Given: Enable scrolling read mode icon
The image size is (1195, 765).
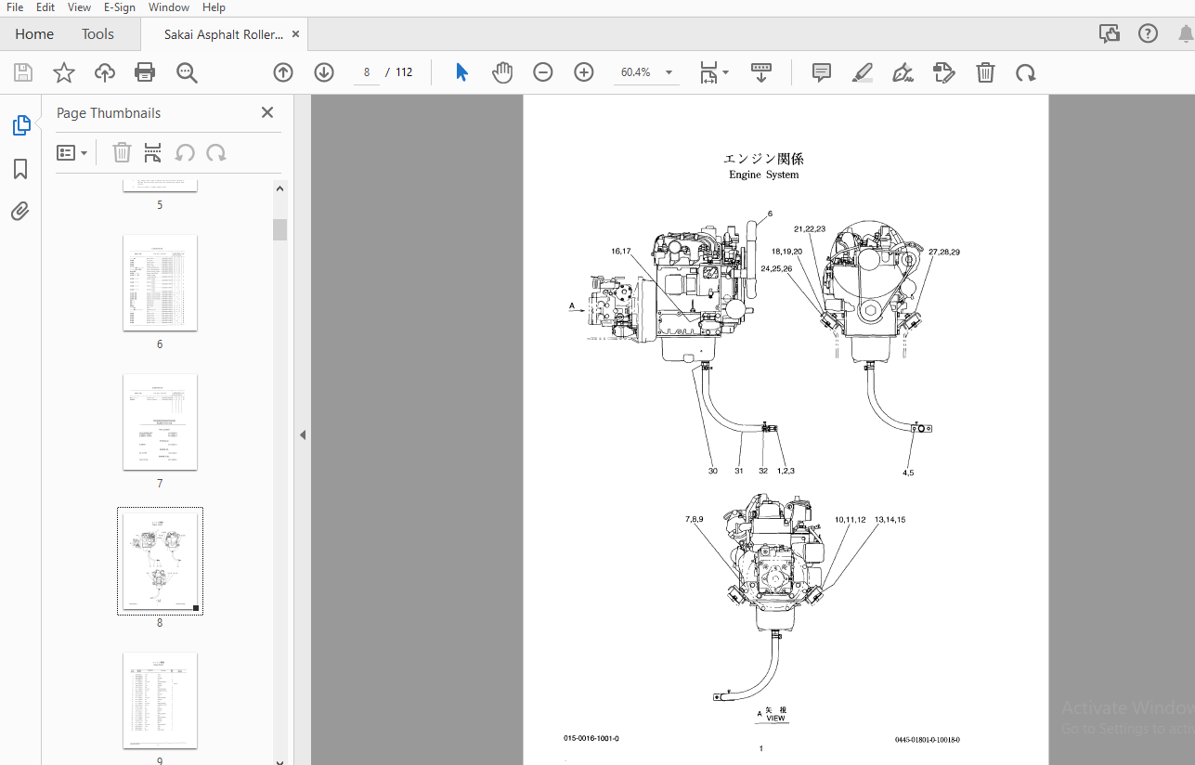Looking at the screenshot, I should click(761, 72).
